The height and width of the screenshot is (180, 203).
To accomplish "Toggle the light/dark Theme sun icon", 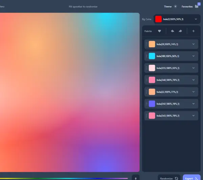I will [175, 6].
